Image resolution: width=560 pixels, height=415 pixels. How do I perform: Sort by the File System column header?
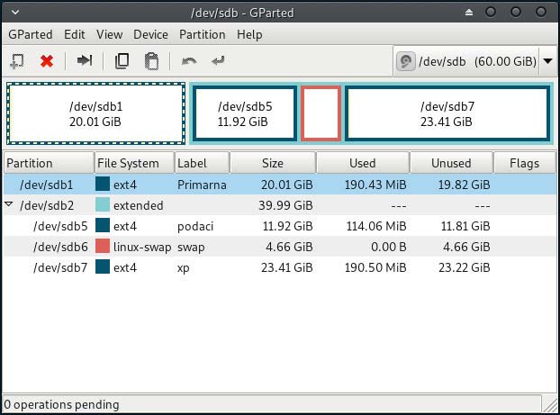[x=134, y=163]
